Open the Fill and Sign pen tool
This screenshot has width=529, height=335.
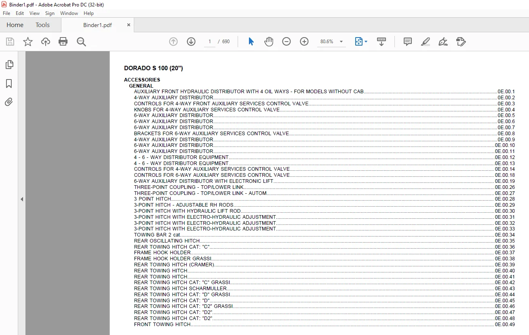[x=443, y=42]
